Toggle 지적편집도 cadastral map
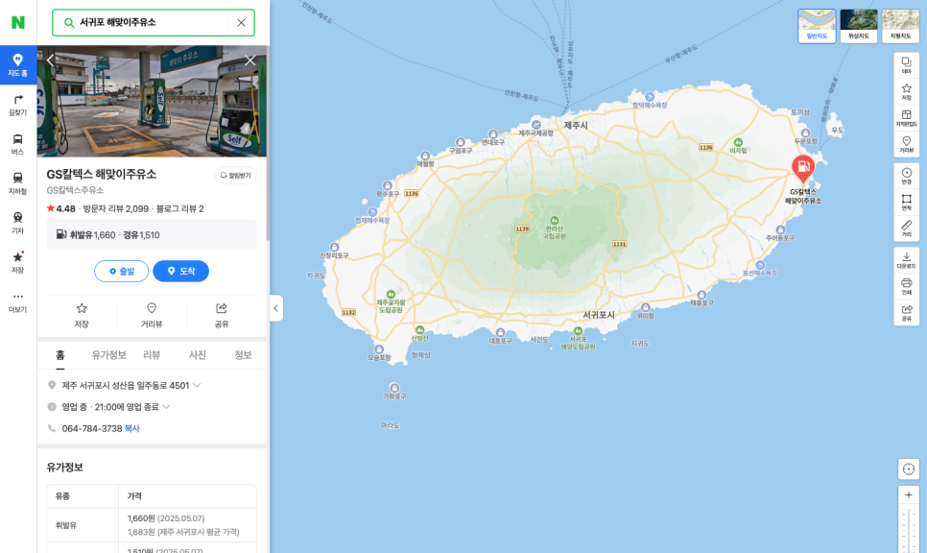Screen dimensions: 927x553 tap(906, 118)
